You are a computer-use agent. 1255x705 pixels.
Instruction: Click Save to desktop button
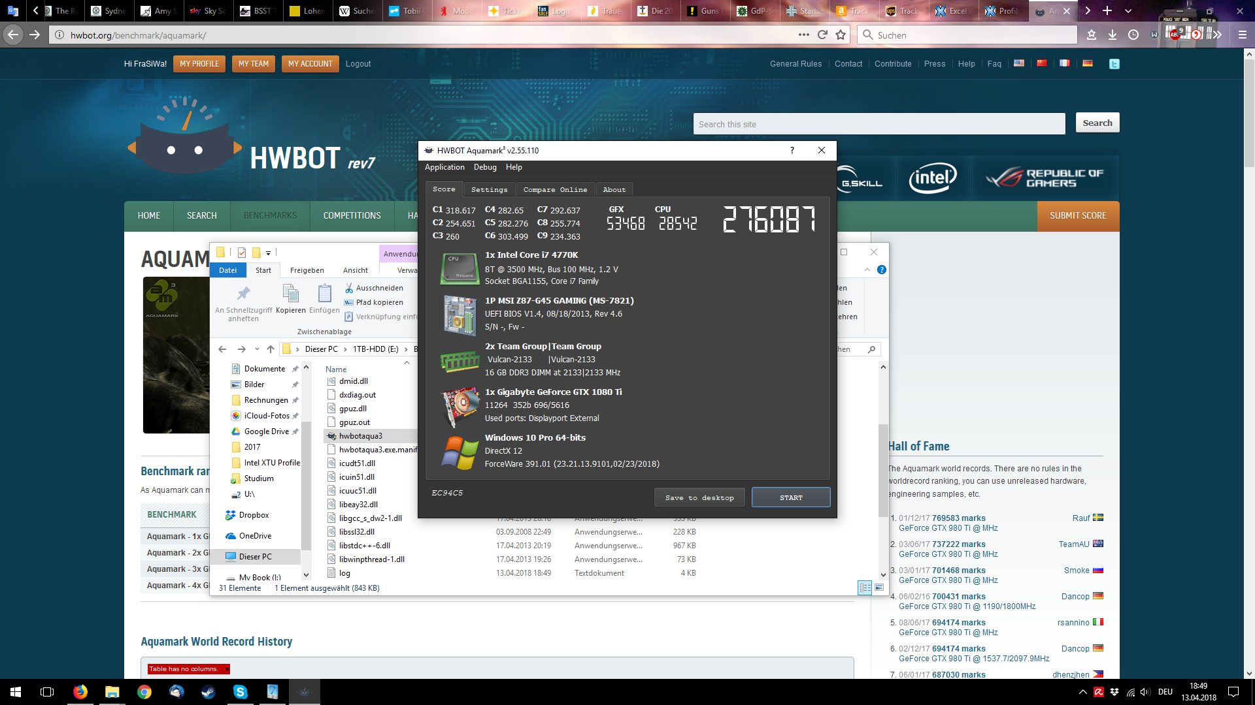click(699, 497)
